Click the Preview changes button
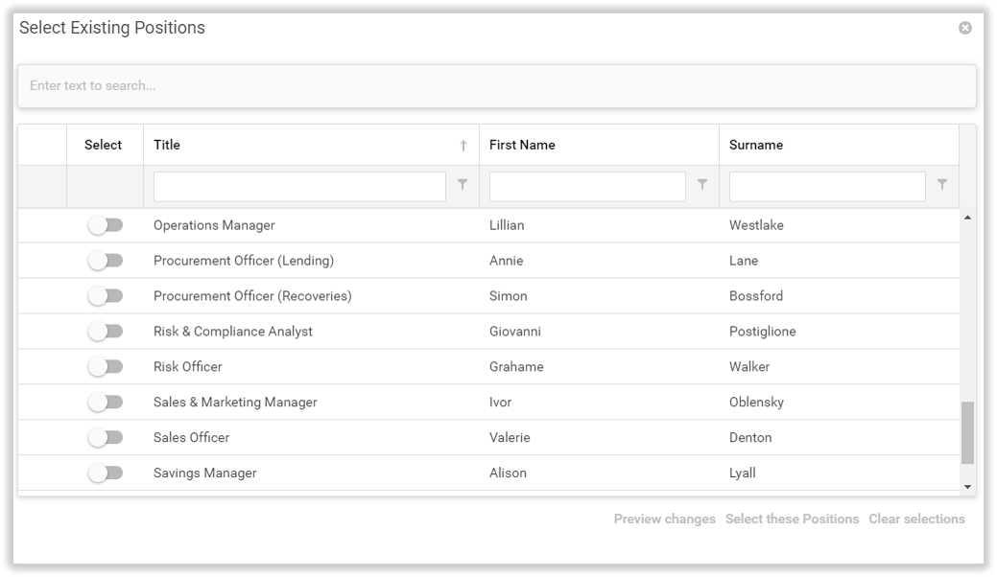 (x=664, y=519)
